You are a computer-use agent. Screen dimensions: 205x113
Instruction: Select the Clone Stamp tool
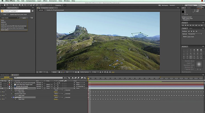[31, 5]
